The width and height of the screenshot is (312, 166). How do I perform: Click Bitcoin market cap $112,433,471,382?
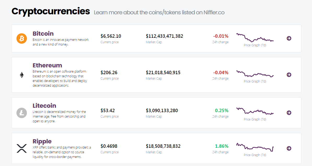click(164, 36)
